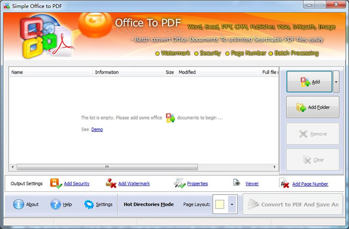The image size is (349, 229).
Task: Click the Add Page Number icon
Action: point(284,183)
